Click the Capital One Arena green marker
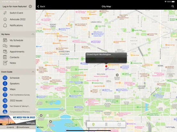The height and width of the screenshot is (132, 177). (123, 74)
